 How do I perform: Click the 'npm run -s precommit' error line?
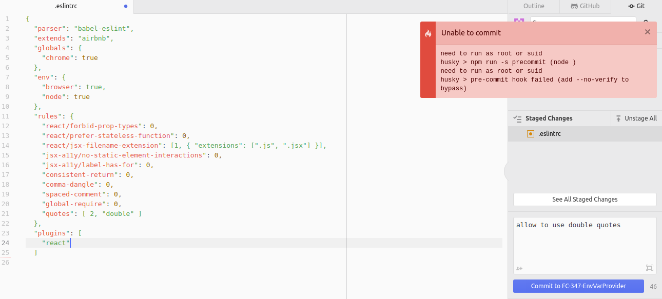click(508, 62)
